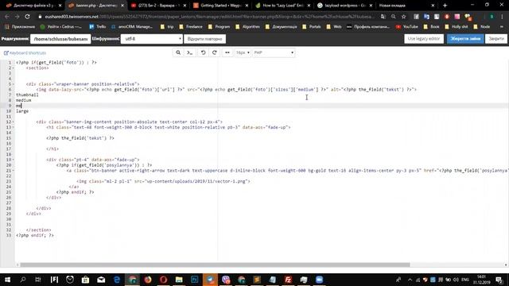Open the utf-8 encoding dropdown
The height and width of the screenshot is (286, 509).
tap(152, 39)
